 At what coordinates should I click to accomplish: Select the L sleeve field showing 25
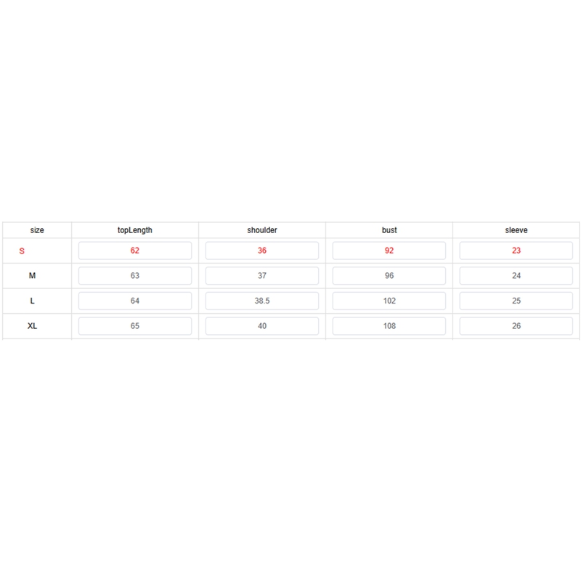(x=516, y=301)
